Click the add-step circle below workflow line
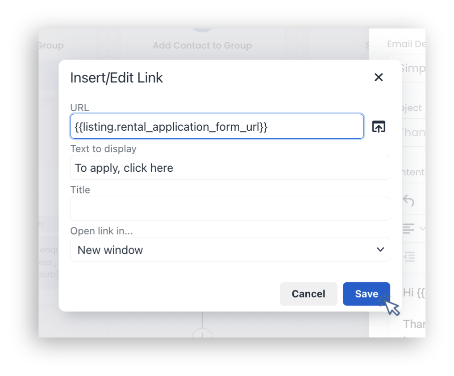The width and height of the screenshot is (454, 376). (202, 333)
